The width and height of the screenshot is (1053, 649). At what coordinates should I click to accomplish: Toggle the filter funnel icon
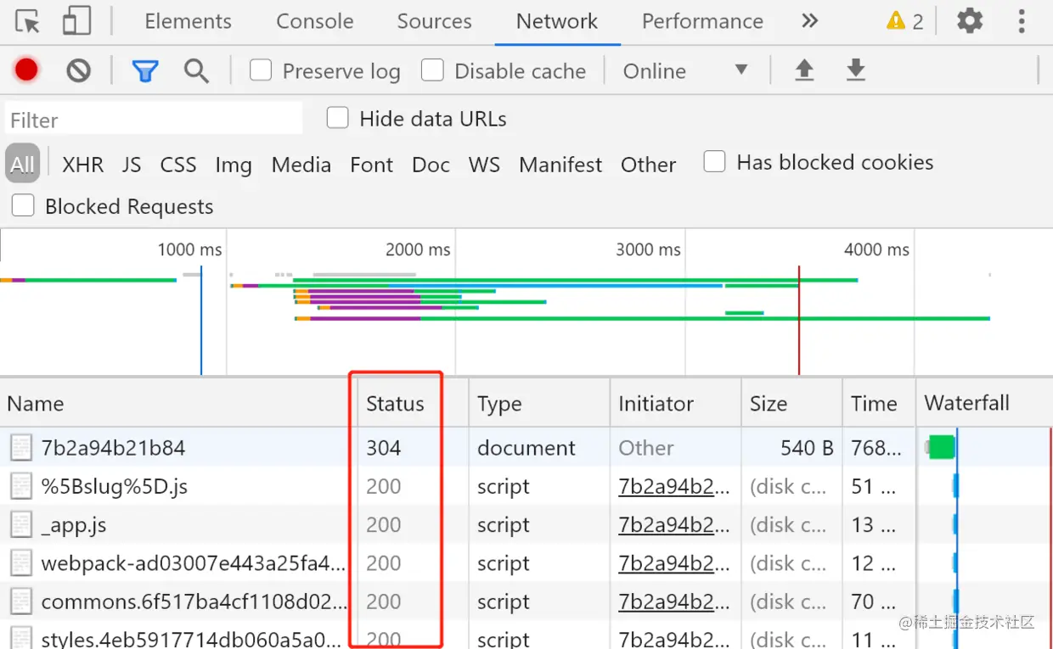(x=145, y=71)
